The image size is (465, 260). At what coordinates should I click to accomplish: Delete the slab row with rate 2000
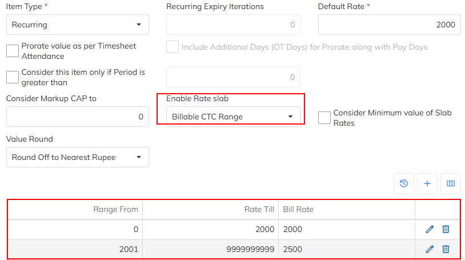(x=446, y=229)
